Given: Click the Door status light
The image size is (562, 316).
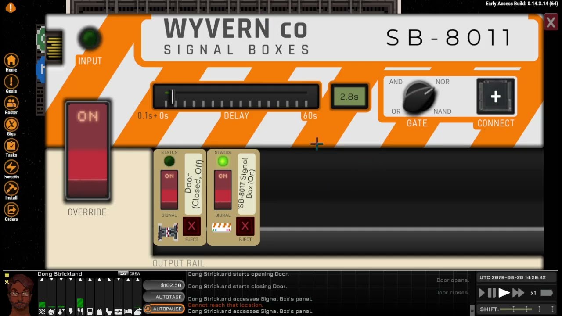Looking at the screenshot, I should pos(169,162).
